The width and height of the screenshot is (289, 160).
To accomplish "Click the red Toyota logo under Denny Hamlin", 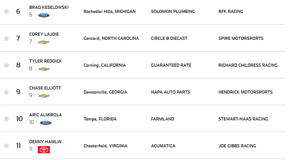I will pos(44,150).
